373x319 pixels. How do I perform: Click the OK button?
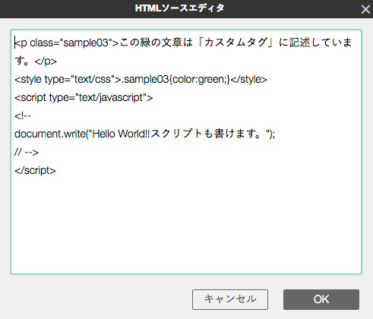coord(321,299)
